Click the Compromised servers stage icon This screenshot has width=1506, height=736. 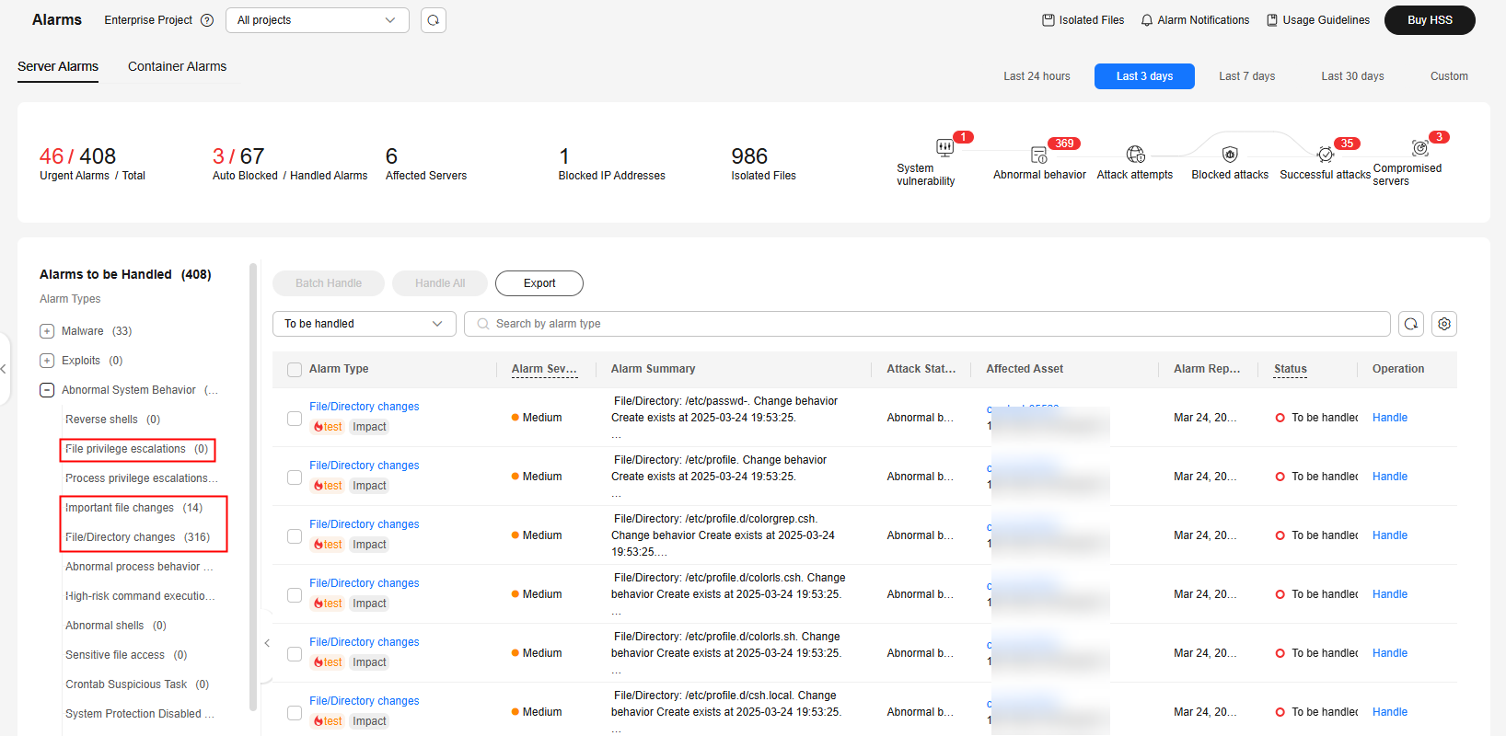tap(1419, 147)
